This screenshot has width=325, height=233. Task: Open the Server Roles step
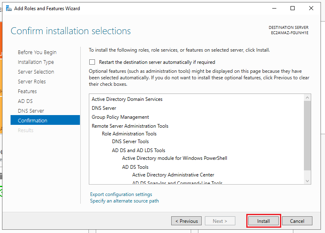32,82
